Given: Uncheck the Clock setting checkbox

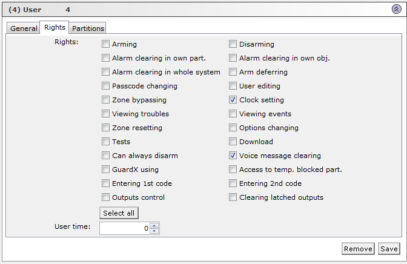Looking at the screenshot, I should pos(233,100).
